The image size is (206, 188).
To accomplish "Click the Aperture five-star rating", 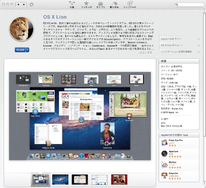I will [x=175, y=156].
